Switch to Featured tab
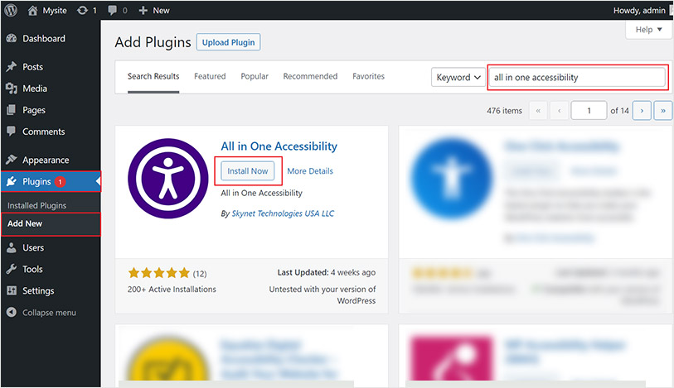The width and height of the screenshot is (674, 388). tap(210, 76)
